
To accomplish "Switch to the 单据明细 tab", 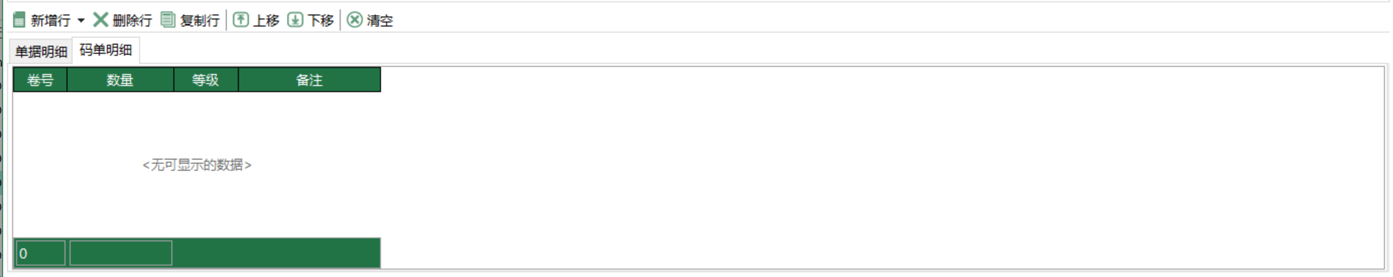I will pyautogui.click(x=41, y=52).
